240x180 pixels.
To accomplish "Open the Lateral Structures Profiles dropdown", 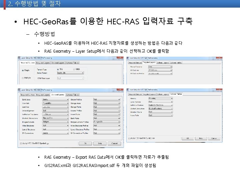I will (x=107, y=129).
